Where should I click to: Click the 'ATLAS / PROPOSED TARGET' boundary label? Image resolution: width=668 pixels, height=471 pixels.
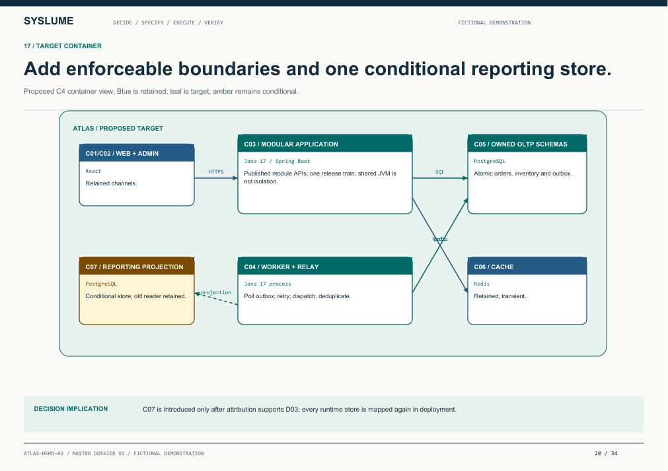[118, 129]
